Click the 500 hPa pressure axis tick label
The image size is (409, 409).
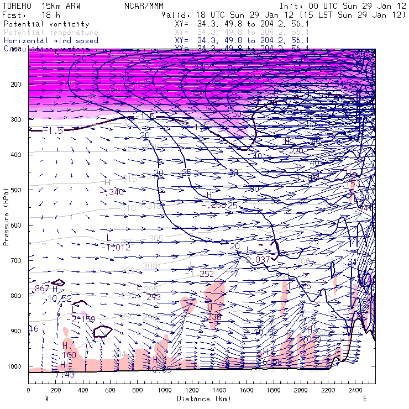pos(15,190)
